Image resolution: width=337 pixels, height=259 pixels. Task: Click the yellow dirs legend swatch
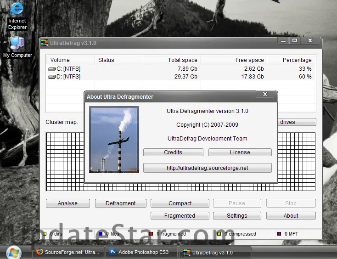point(45,234)
